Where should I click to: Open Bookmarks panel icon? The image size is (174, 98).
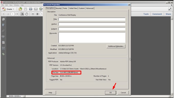point(3,25)
